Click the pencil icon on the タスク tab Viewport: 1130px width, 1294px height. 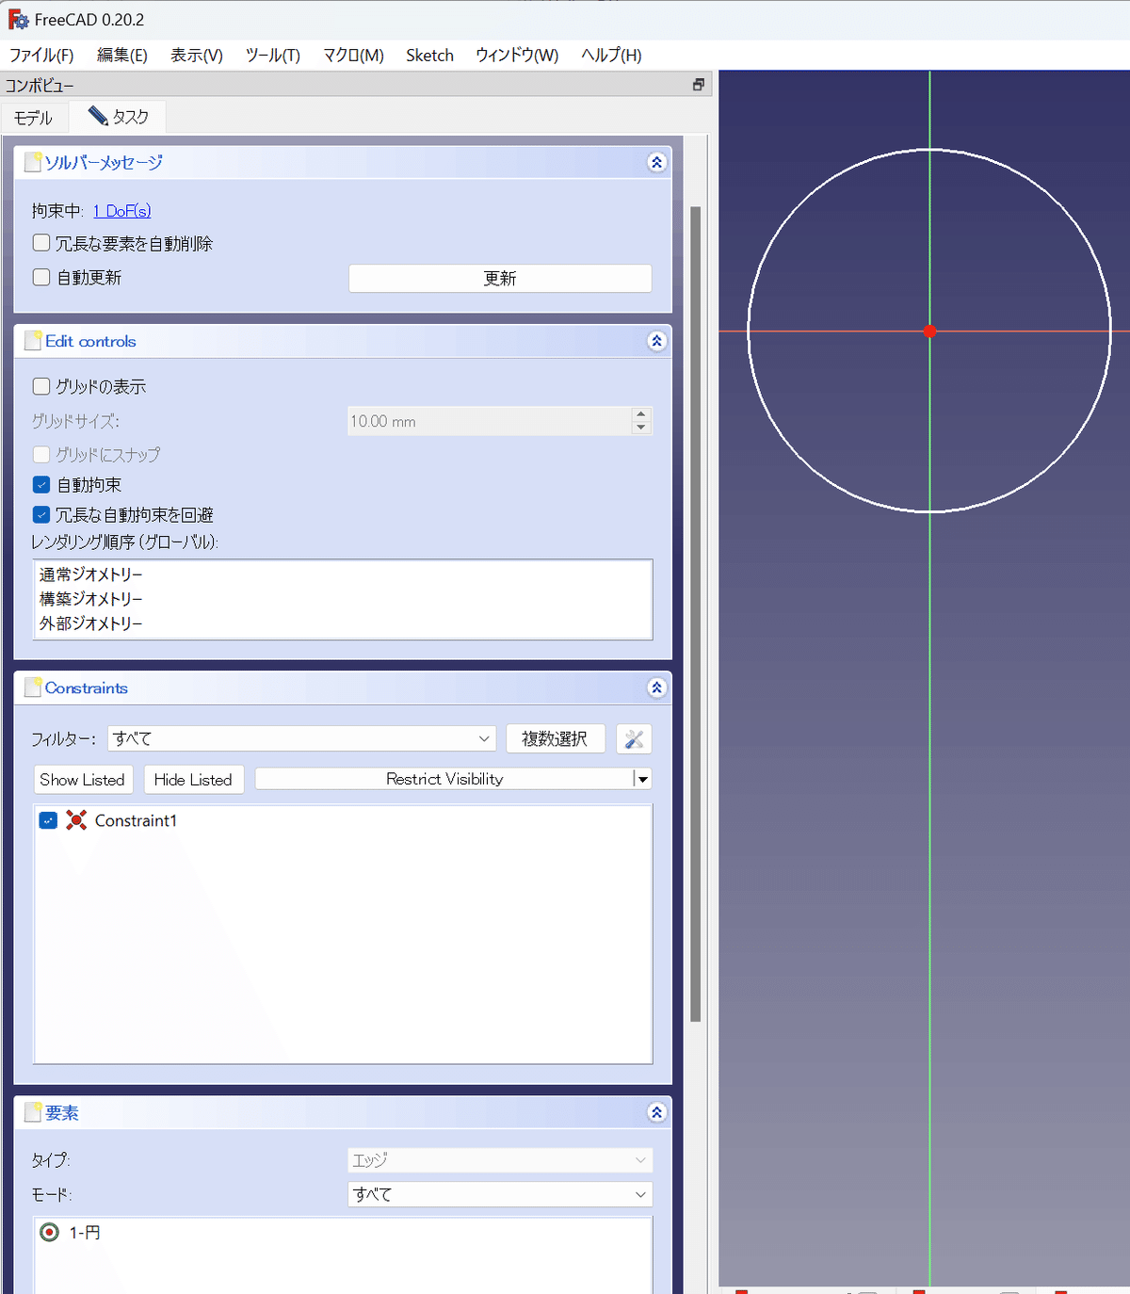tap(97, 115)
